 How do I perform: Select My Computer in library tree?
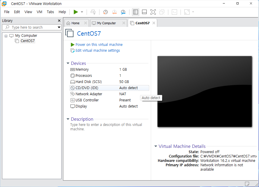pos(26,36)
